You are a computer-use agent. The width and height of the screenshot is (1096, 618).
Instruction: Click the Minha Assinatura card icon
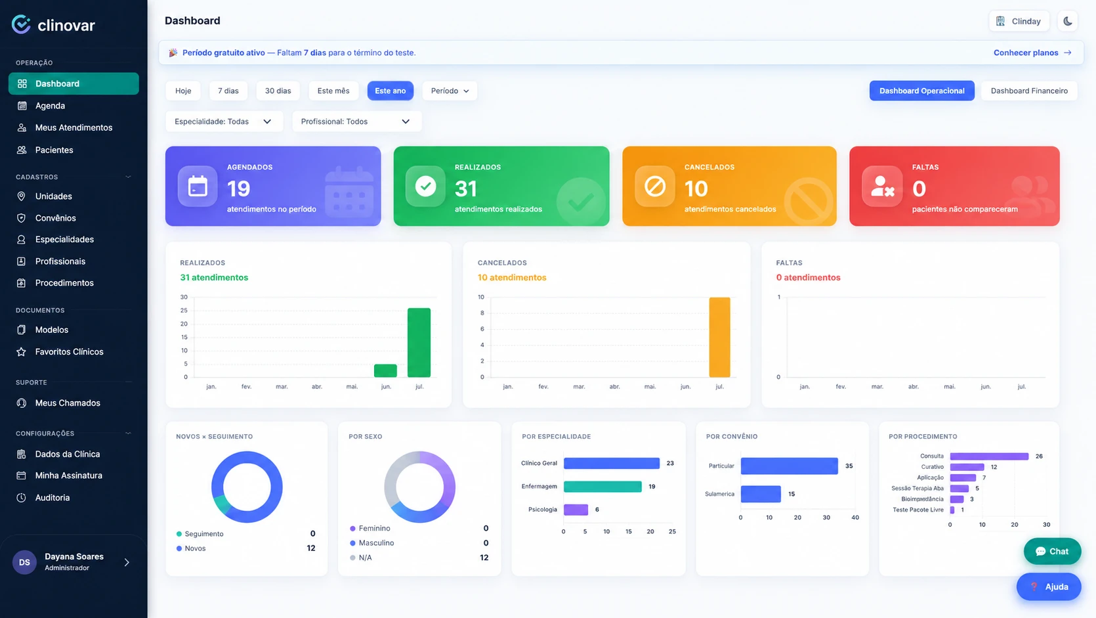pyautogui.click(x=21, y=475)
